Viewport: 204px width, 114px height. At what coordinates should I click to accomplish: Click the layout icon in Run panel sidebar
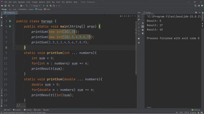pos(139,39)
